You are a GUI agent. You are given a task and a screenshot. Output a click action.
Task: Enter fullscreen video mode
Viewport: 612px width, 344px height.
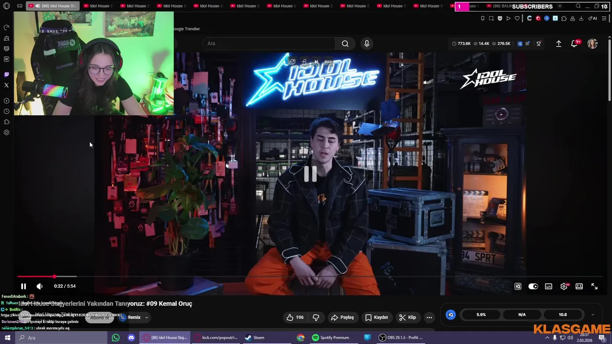594,286
